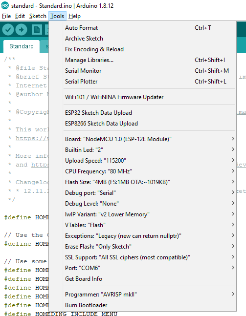This screenshot has height=316, width=246.
Task: Expand Upload Speed "115200" submenu
Action: pos(142,161)
